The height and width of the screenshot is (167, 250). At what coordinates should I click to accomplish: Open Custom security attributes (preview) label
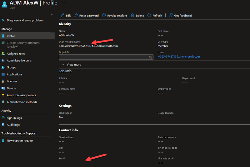(x=23, y=45)
